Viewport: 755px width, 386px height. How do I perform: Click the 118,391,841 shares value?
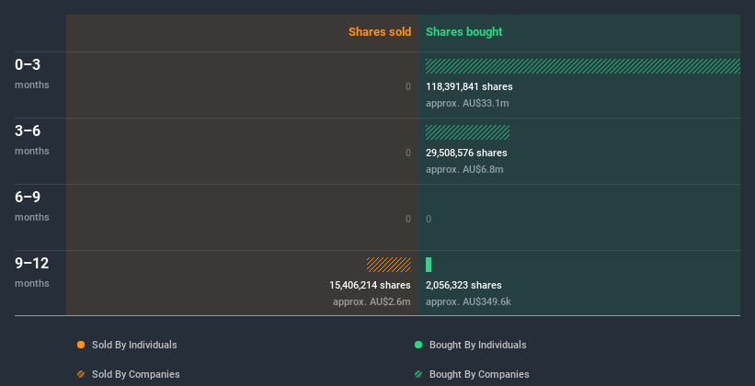click(469, 86)
